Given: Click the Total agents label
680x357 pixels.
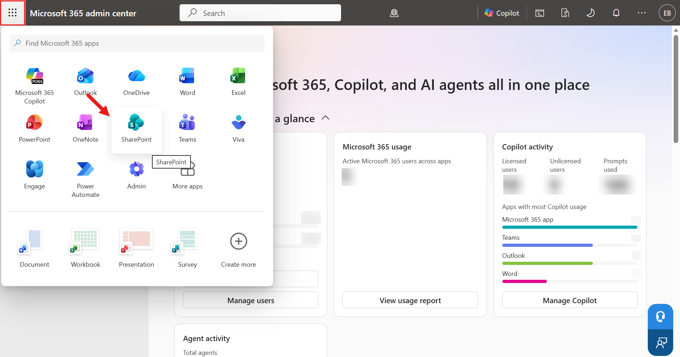Looking at the screenshot, I should 200,353.
